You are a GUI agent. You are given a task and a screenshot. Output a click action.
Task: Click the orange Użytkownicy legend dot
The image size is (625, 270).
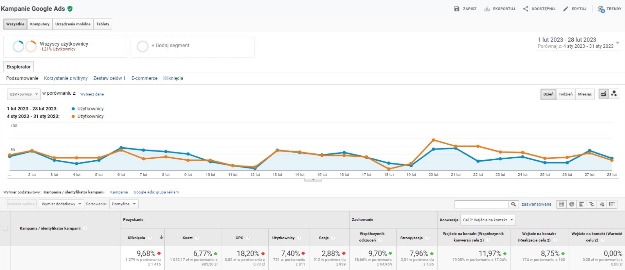point(73,116)
